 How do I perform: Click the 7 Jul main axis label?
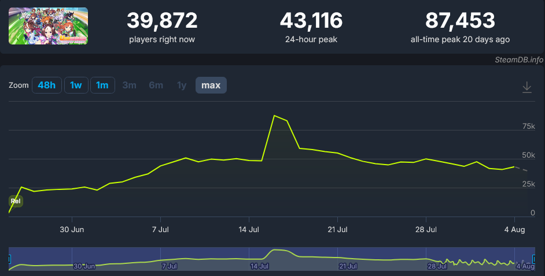tap(161, 230)
